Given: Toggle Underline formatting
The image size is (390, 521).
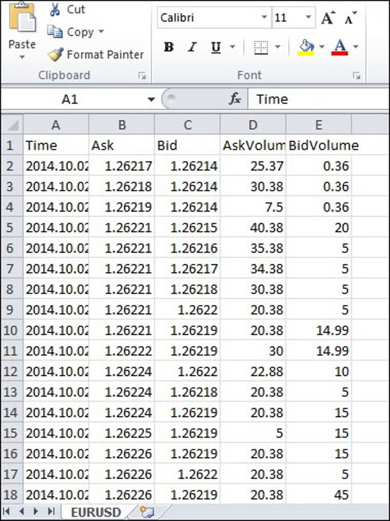Looking at the screenshot, I should coord(216,47).
